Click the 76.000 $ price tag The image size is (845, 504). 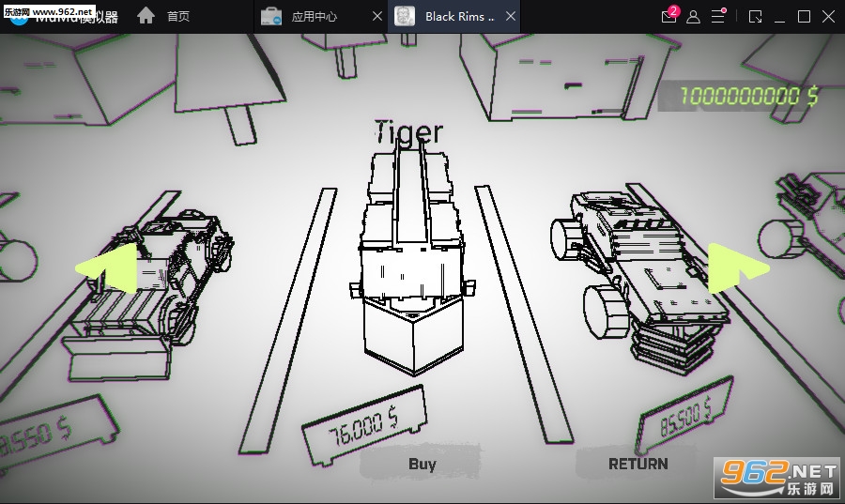364,427
